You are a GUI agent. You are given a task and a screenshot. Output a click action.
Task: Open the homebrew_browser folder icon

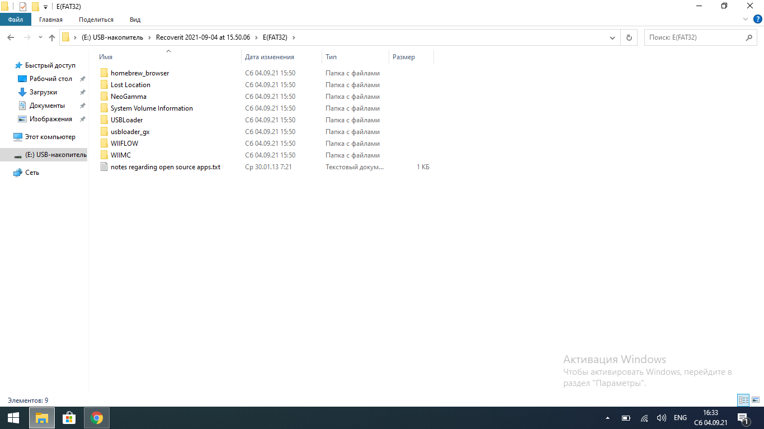click(103, 73)
